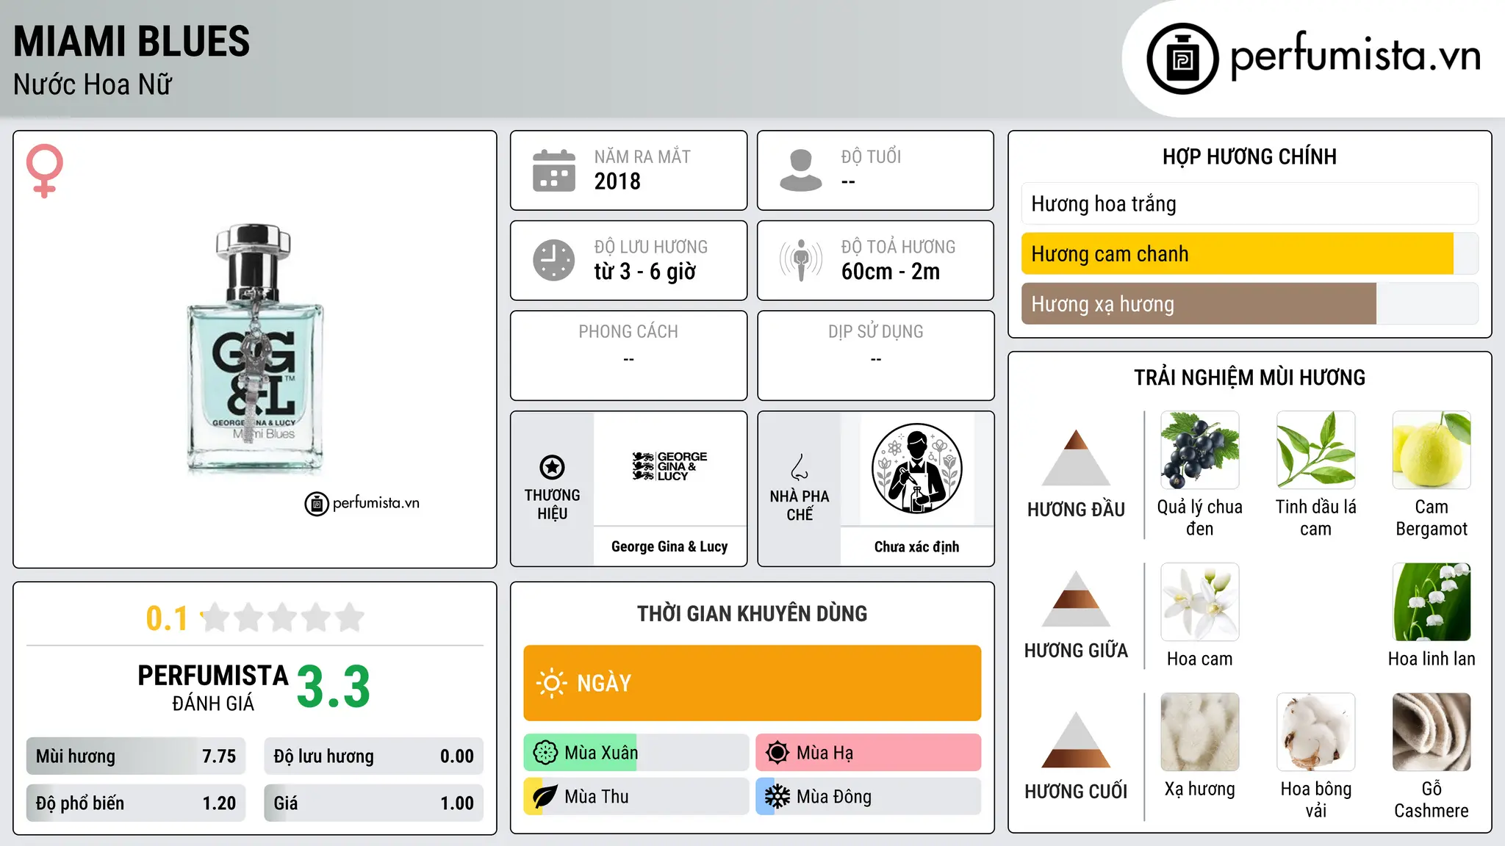Click the Mùi hương score 7.75

pos(219,756)
